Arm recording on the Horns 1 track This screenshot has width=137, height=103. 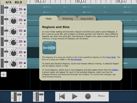tap(25, 31)
